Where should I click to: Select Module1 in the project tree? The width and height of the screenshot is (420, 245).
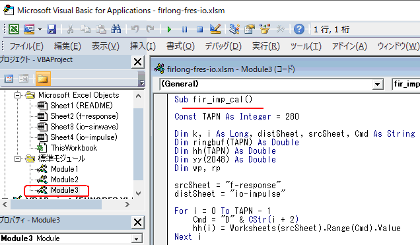65,169
